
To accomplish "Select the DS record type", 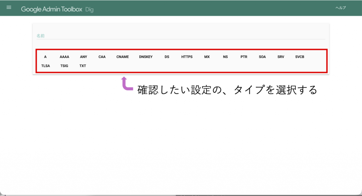I will coord(167,57).
